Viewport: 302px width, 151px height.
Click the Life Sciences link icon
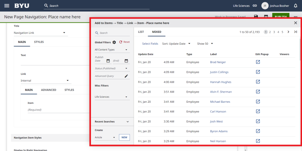point(255,6)
